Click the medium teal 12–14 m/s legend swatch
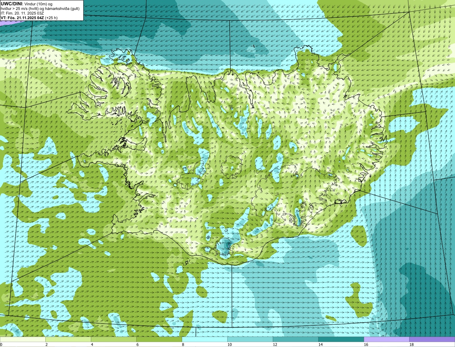455x347 pixels. pos(296,340)
